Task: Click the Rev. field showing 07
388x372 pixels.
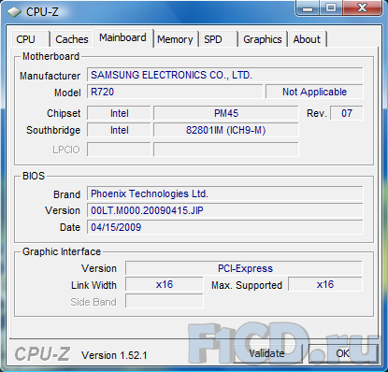Action: pyautogui.click(x=347, y=113)
